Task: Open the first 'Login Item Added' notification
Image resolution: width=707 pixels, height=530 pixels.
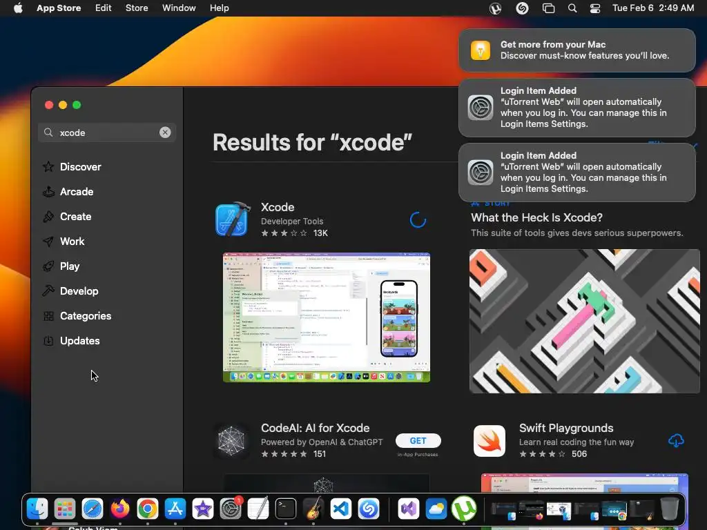Action: [x=577, y=107]
